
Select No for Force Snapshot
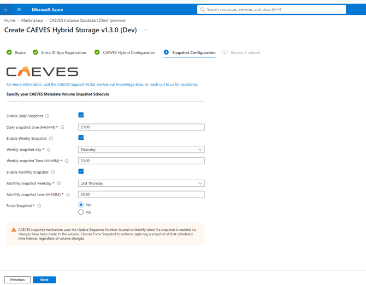click(x=81, y=212)
